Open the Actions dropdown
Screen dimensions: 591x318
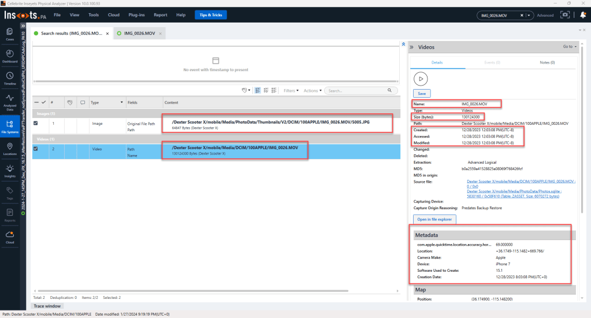coord(311,91)
